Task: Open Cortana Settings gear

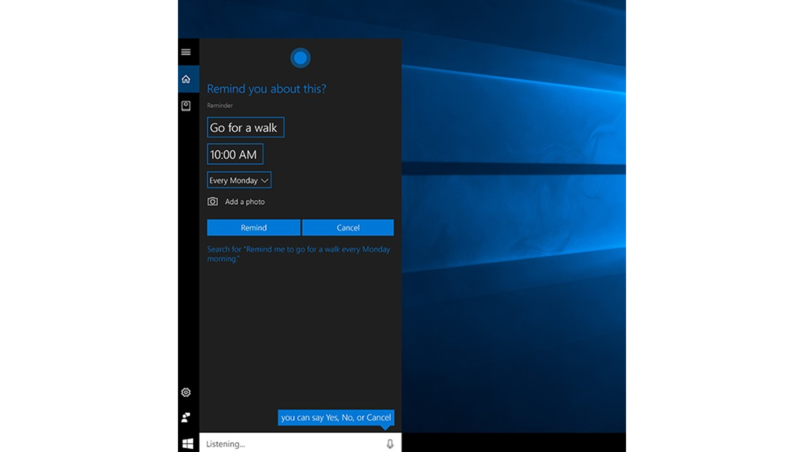Action: 186,392
